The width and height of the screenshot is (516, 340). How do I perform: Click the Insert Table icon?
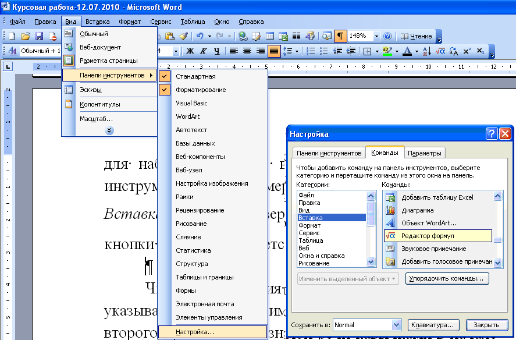coord(269,36)
